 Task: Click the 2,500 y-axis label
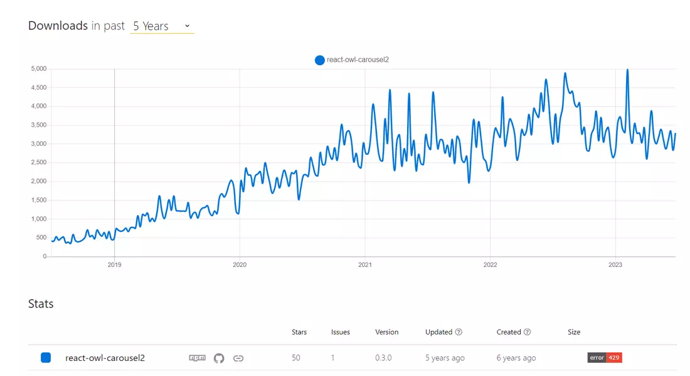(x=39, y=162)
